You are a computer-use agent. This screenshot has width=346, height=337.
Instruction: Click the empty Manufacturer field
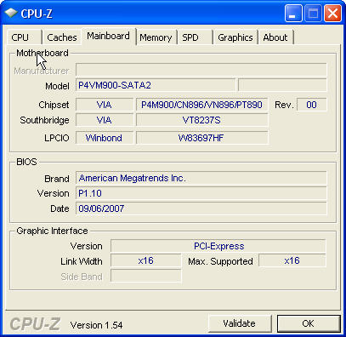pyautogui.click(x=201, y=70)
